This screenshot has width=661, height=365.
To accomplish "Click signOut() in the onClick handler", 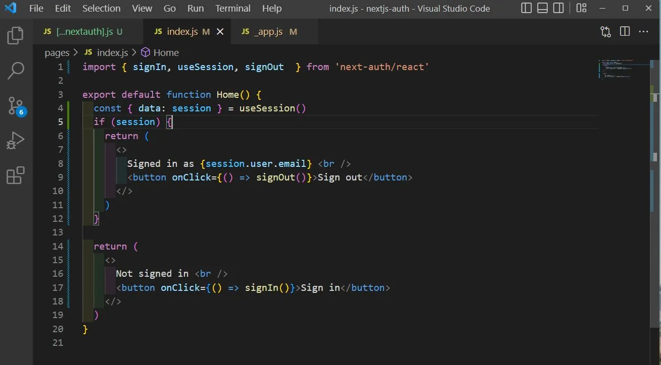I will 281,177.
